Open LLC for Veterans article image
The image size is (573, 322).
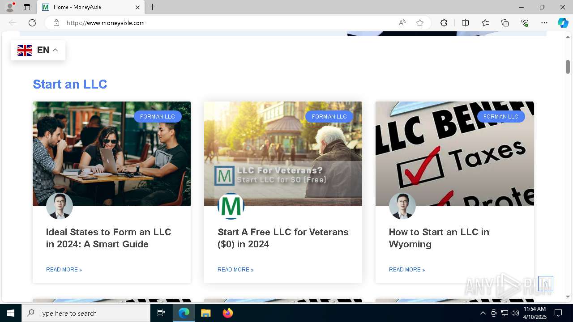(283, 154)
